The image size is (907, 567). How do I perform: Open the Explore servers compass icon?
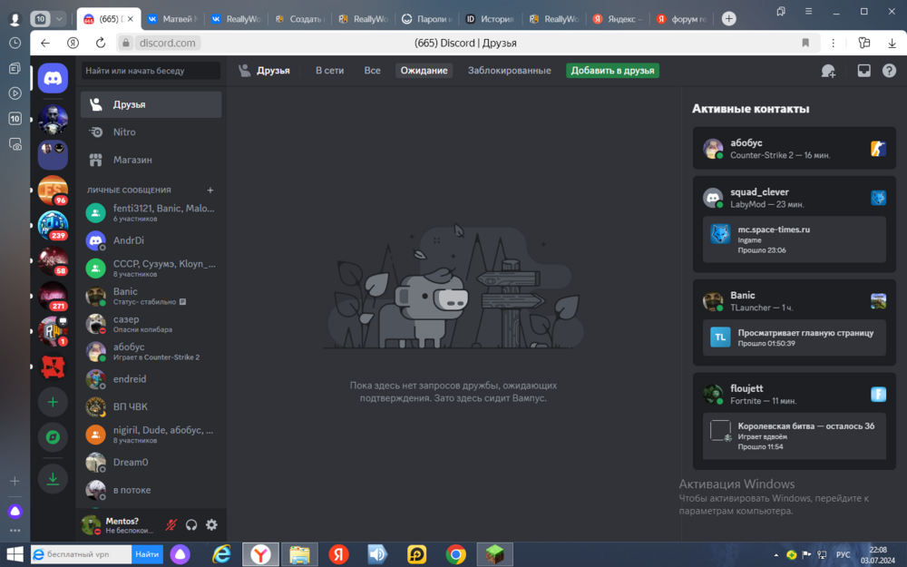tap(53, 437)
